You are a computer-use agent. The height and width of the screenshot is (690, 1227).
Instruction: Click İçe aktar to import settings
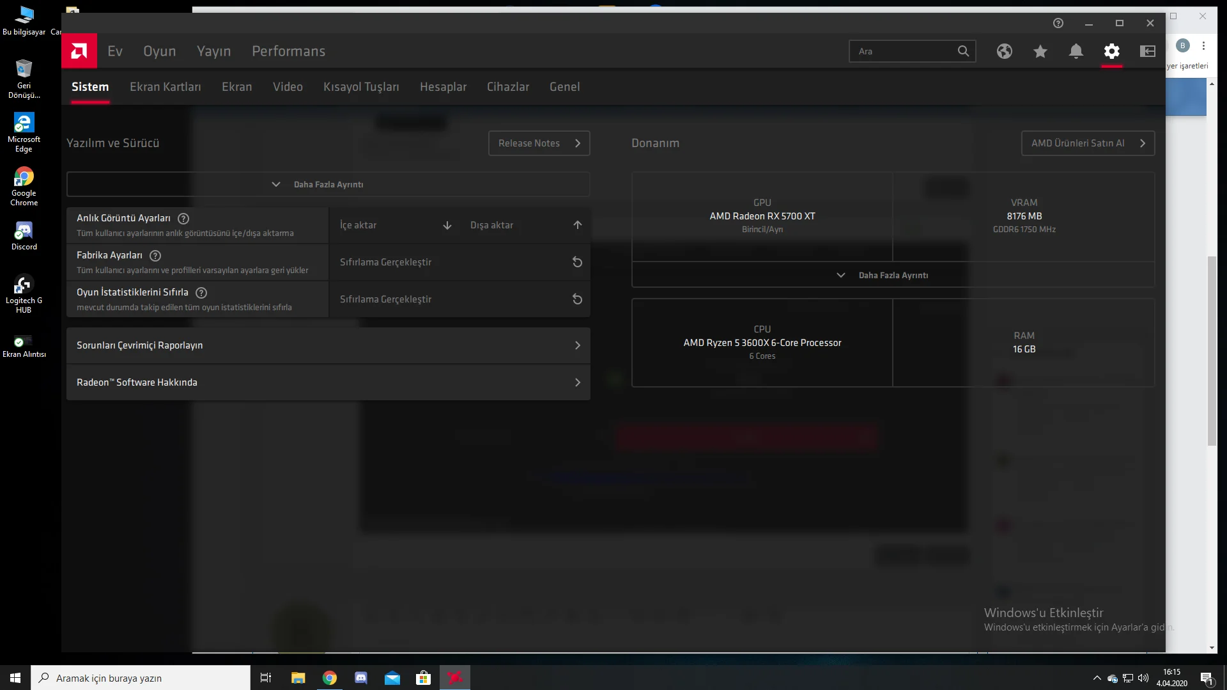pos(396,225)
